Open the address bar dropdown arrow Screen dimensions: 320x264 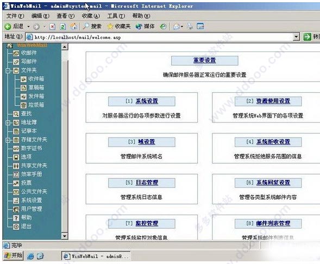coord(296,37)
